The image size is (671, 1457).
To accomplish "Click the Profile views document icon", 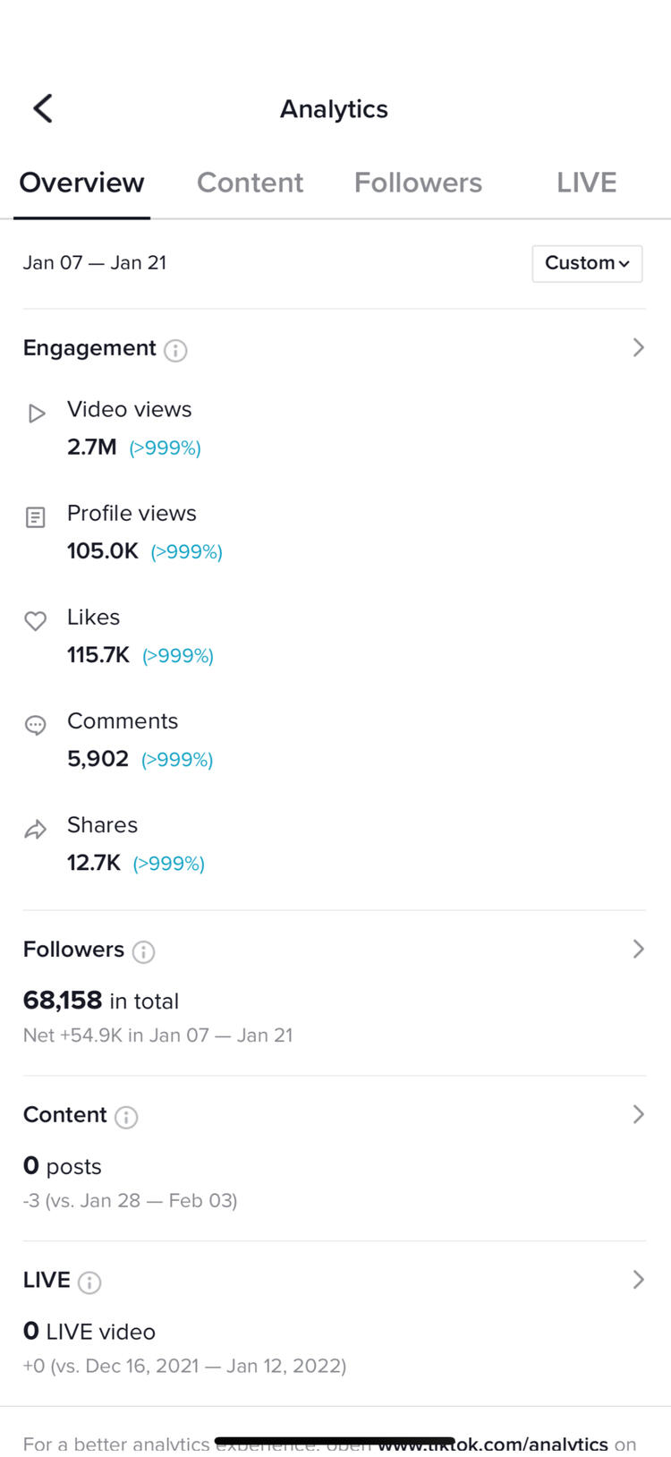I will pyautogui.click(x=36, y=517).
